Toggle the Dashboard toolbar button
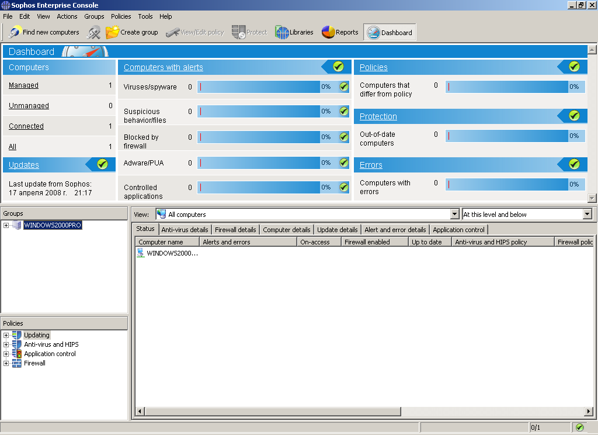598x435 pixels. point(390,33)
